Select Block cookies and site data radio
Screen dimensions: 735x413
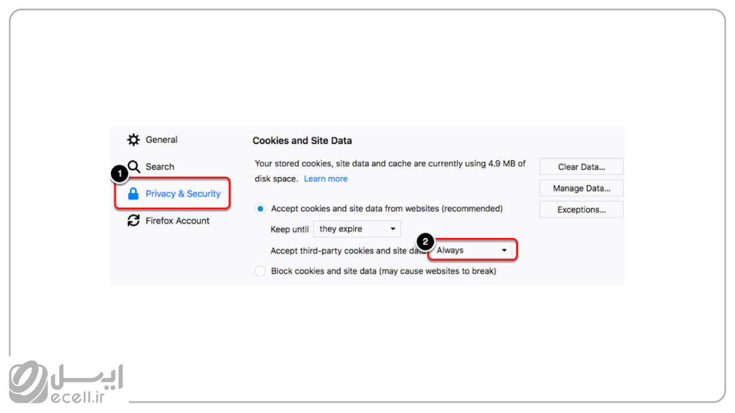(261, 271)
